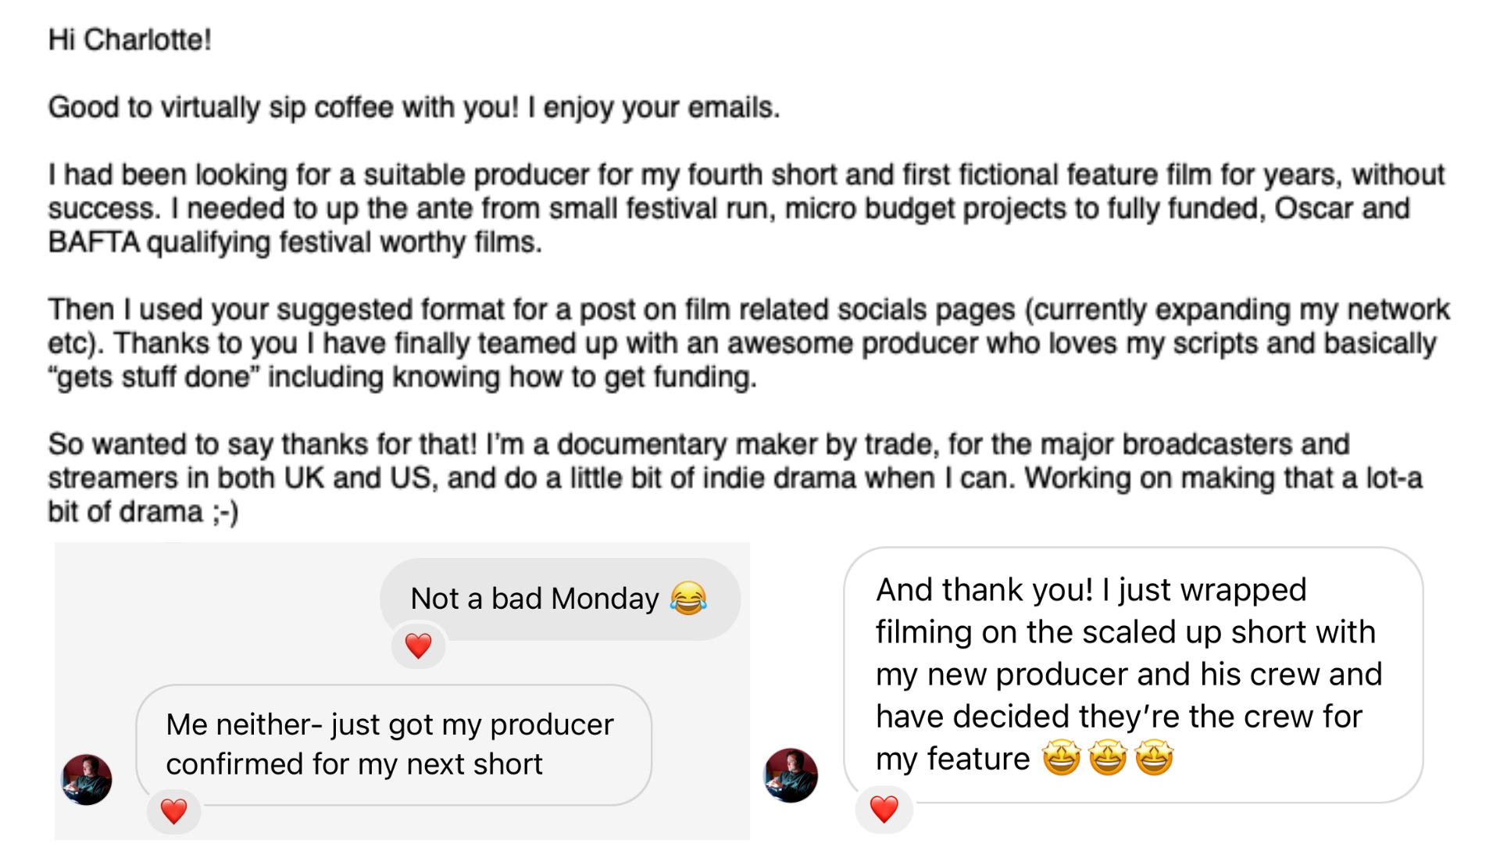This screenshot has height=844, width=1500.
Task: Select the "And thank you! I just wrapped" bubble
Action: [x=1132, y=674]
